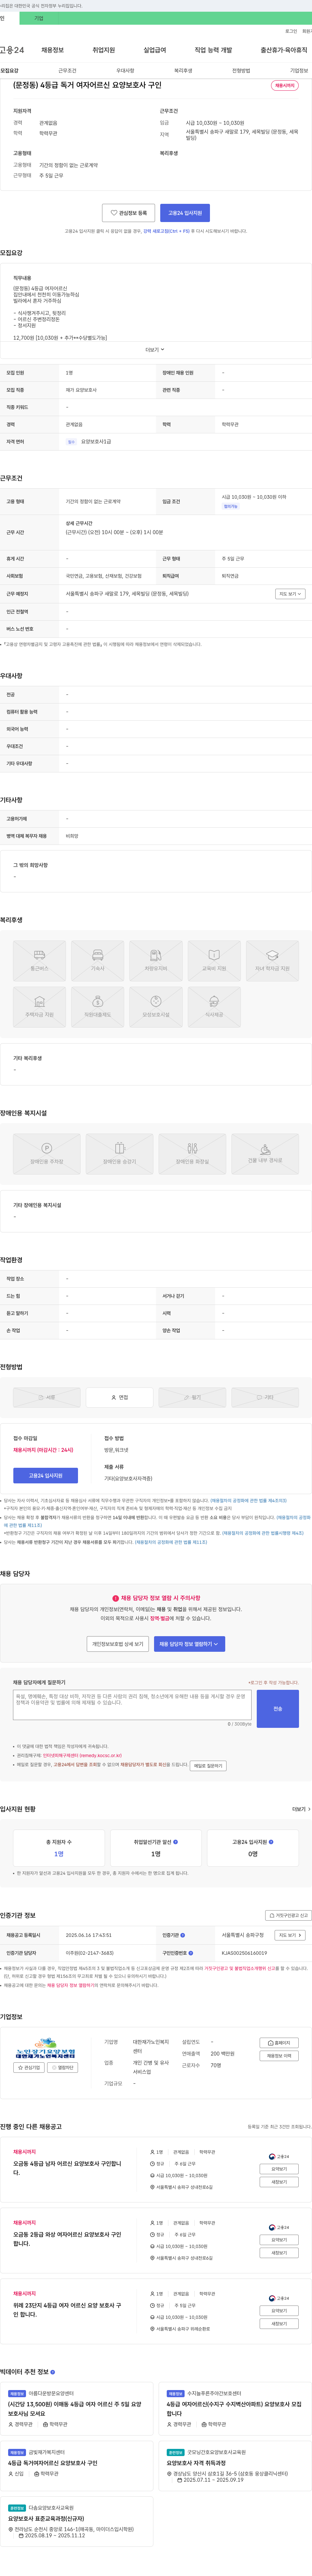Click the 기타 selection method tile
This screenshot has height=2576, width=312.
point(265,1398)
